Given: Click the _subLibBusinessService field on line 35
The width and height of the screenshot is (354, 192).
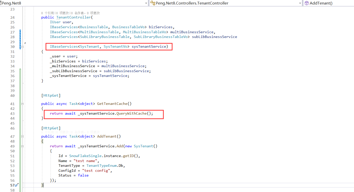Looking at the screenshot, I should 73,71.
